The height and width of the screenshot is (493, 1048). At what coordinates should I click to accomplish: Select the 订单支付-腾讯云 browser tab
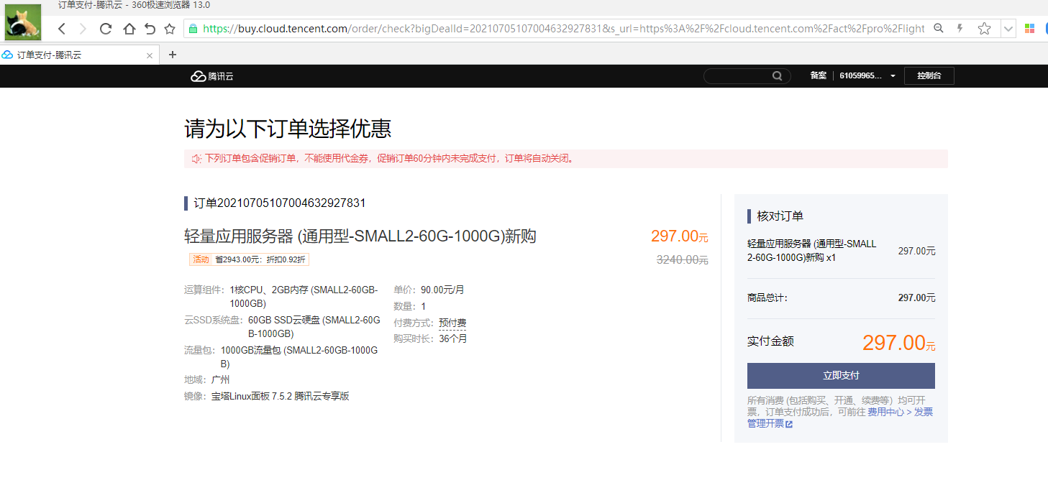72,55
